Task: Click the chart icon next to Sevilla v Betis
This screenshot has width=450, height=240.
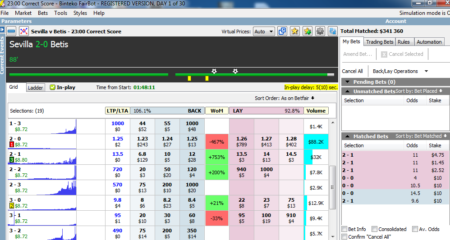Action: 23,32
